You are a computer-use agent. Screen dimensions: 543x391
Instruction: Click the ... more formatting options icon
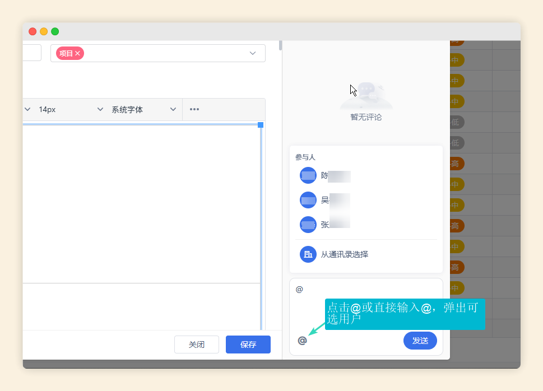click(194, 109)
